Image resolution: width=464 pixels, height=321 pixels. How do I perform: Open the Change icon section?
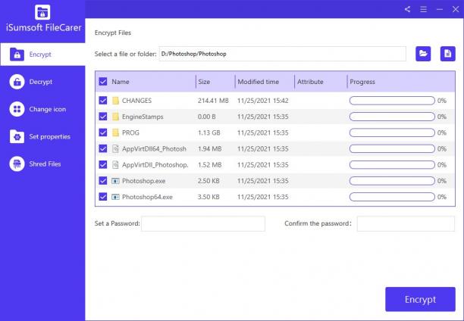click(42, 109)
